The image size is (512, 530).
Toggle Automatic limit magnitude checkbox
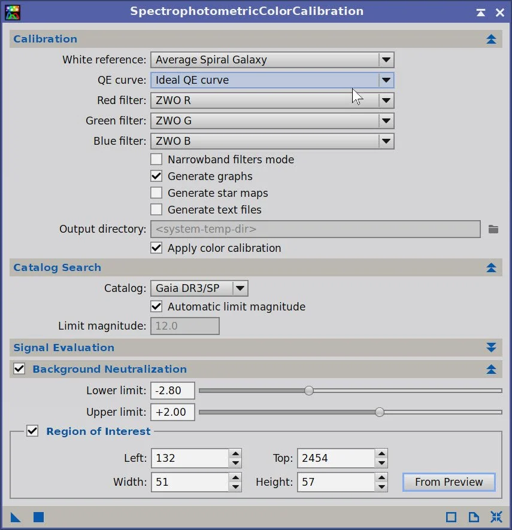[156, 307]
